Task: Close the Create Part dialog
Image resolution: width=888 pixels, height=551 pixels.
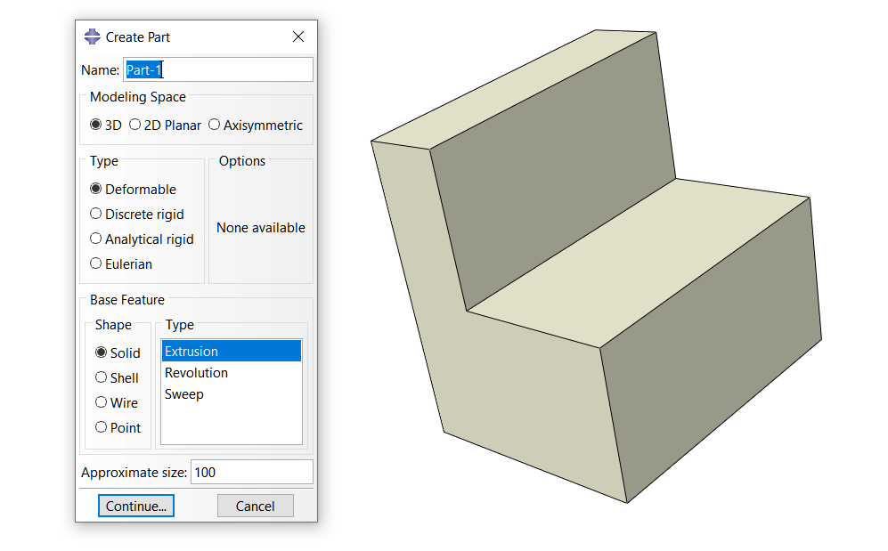Action: 298,36
